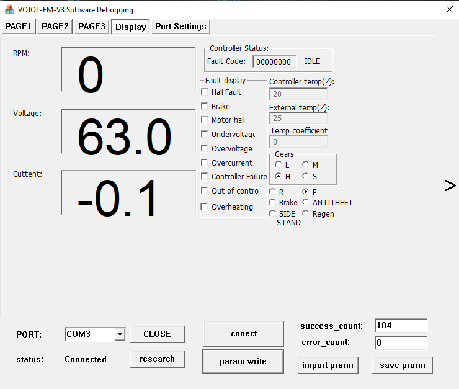Click the CLOSE port button
This screenshot has width=459, height=389.
[157, 334]
